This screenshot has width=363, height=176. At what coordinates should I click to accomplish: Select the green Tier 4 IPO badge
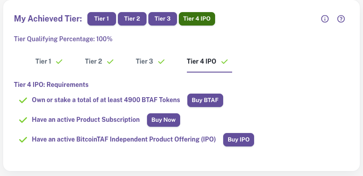pyautogui.click(x=197, y=19)
